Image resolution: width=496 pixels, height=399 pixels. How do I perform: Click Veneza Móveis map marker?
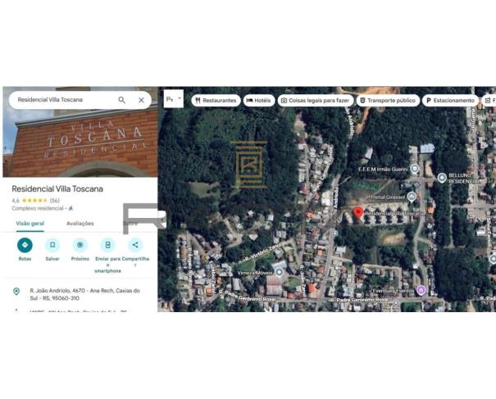click(x=279, y=272)
